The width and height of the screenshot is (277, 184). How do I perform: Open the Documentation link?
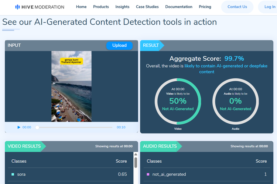(x=179, y=7)
